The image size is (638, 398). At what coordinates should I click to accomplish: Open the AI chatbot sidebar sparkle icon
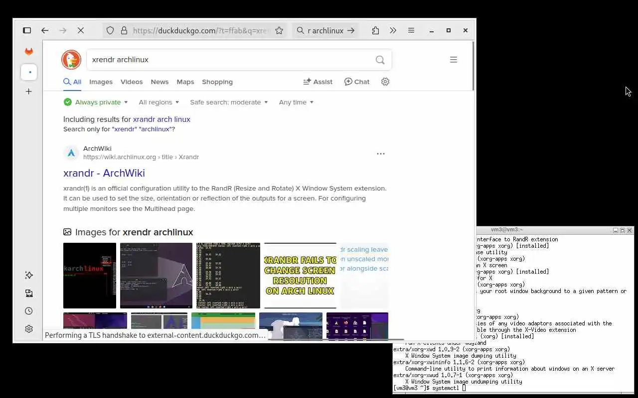(x=29, y=275)
